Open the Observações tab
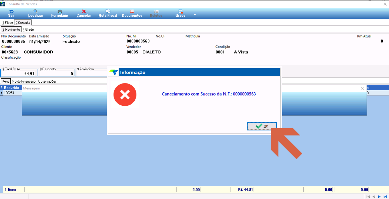 pyautogui.click(x=47, y=81)
